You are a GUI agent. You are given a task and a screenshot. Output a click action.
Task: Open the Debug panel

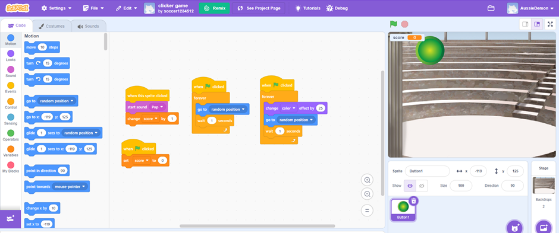[337, 8]
